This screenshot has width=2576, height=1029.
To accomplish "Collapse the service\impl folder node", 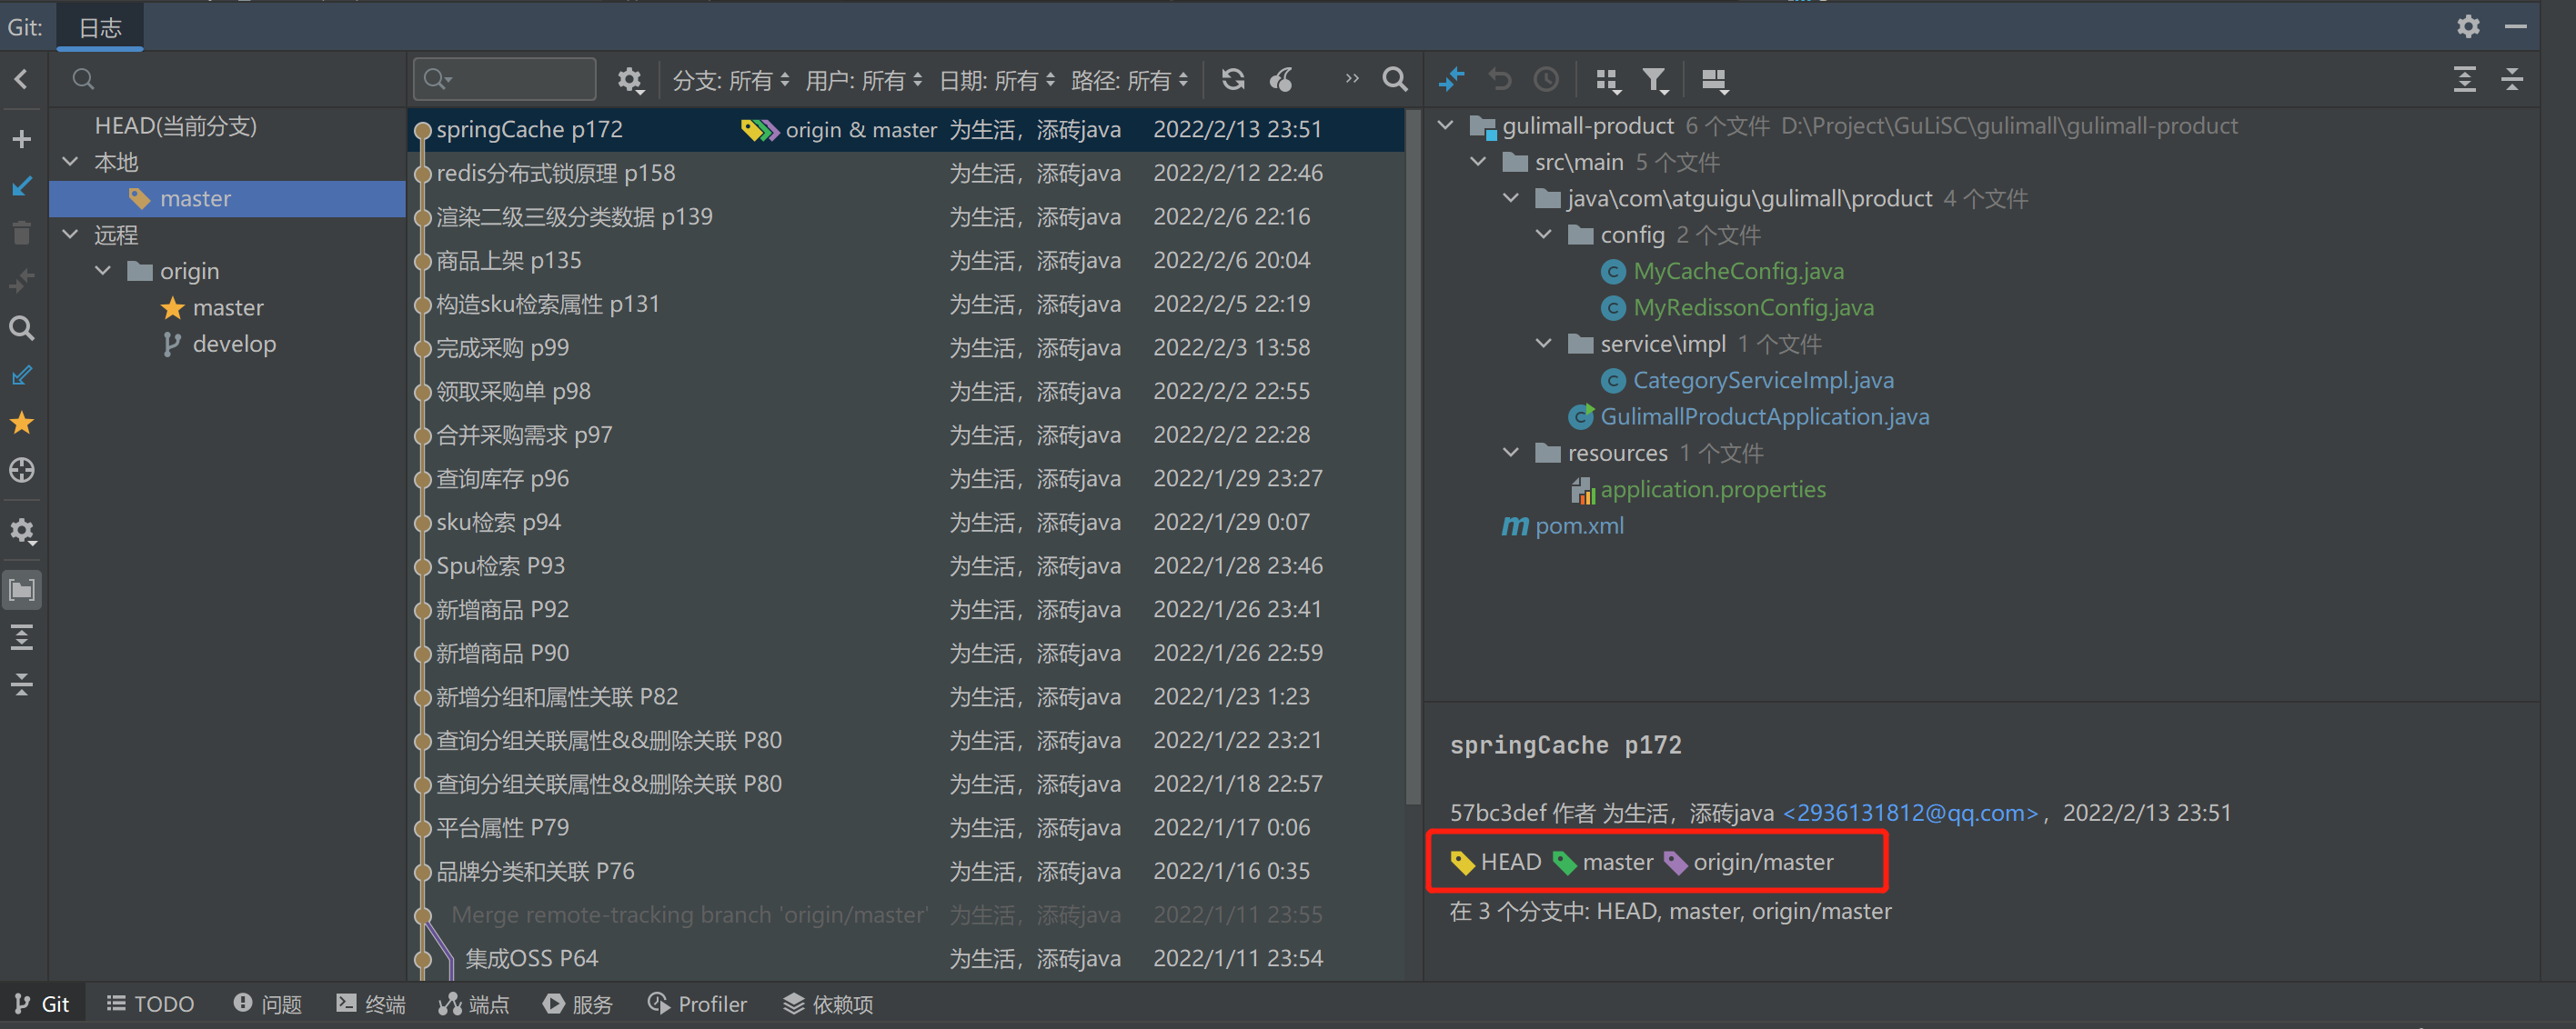I will click(x=1544, y=344).
